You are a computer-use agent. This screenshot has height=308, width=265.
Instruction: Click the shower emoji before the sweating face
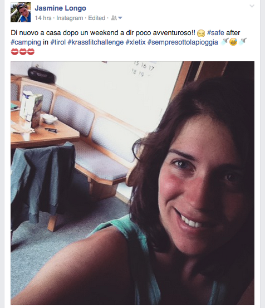(x=225, y=41)
